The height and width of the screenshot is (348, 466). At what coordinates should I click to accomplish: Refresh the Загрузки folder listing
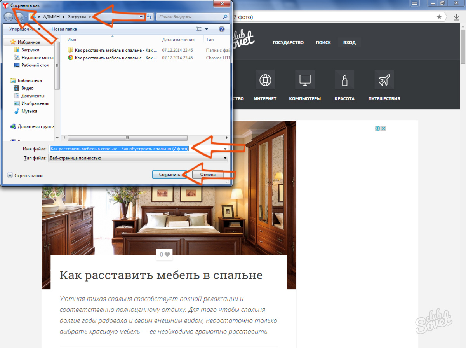[150, 17]
